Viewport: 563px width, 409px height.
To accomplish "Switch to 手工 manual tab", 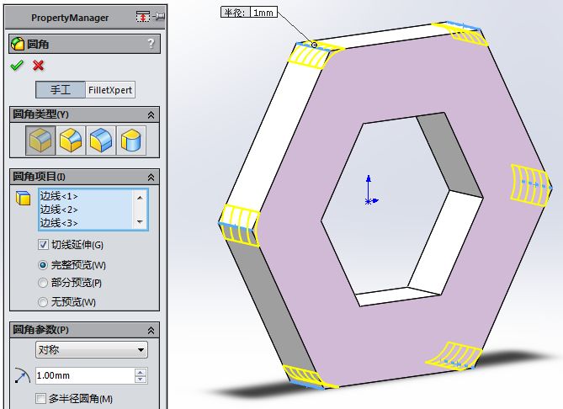I will [61, 90].
